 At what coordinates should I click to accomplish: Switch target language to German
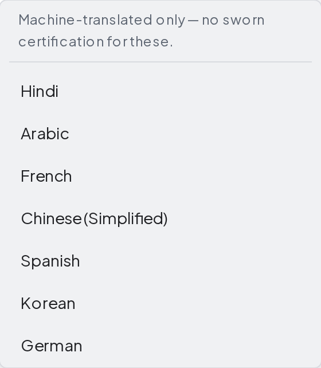160,346
